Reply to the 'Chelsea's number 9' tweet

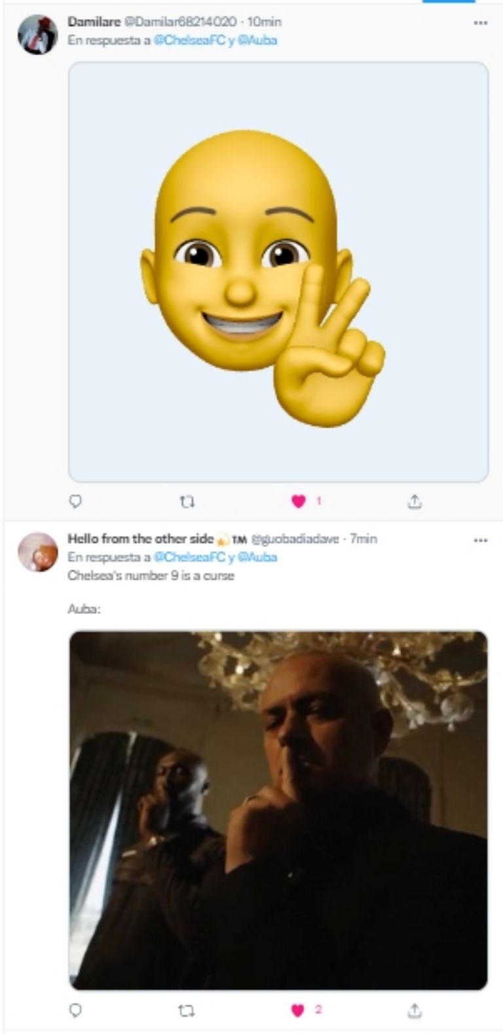coord(76,1010)
